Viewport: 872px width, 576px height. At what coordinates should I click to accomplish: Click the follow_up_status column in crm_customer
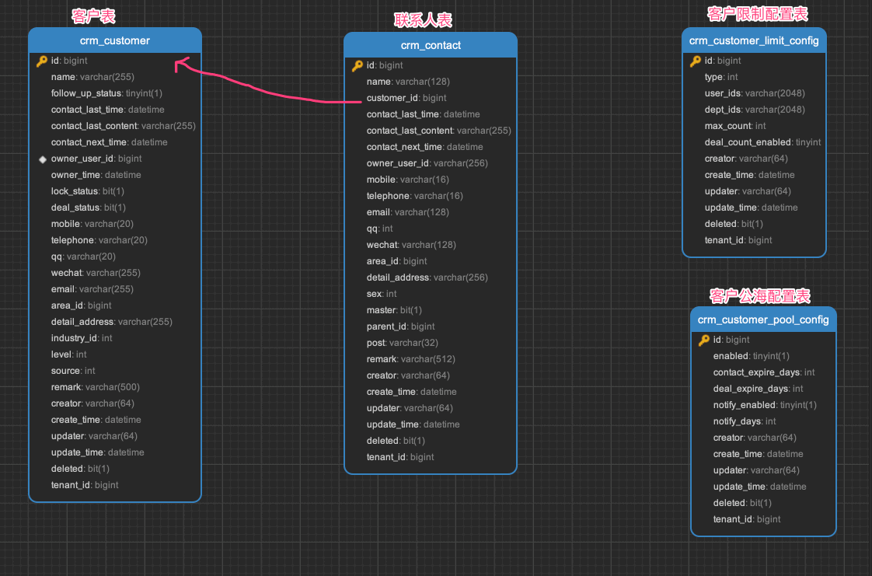click(86, 93)
